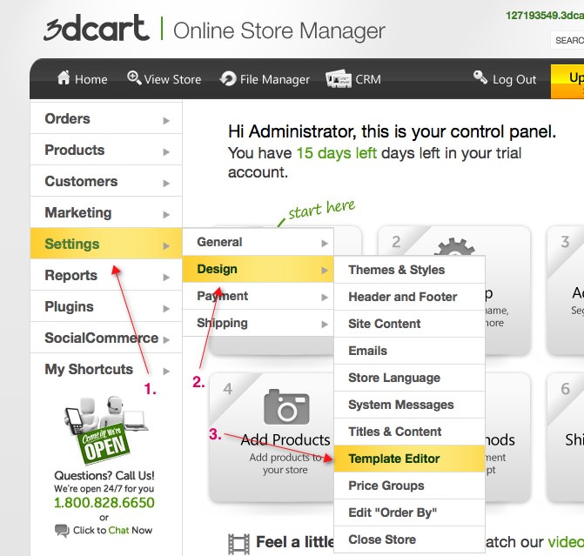The width and height of the screenshot is (584, 556).
Task: Click the Marketing sidebar item
Action: 78,213
